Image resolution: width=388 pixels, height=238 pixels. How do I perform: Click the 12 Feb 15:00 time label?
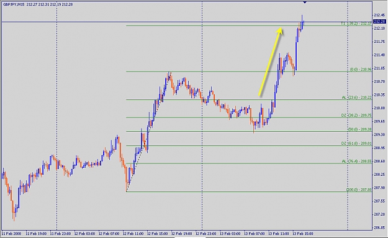158,234
